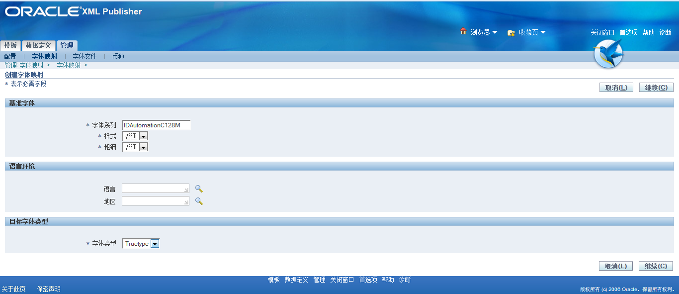Image resolution: width=679 pixels, height=294 pixels.
Task: Click the 地区 input field
Action: [x=156, y=201]
